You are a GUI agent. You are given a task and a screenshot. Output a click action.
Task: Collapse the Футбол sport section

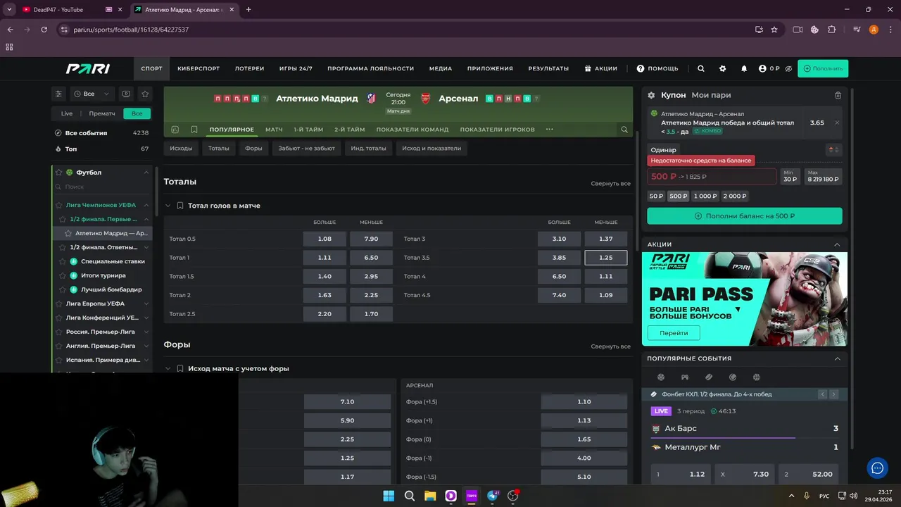coord(146,173)
